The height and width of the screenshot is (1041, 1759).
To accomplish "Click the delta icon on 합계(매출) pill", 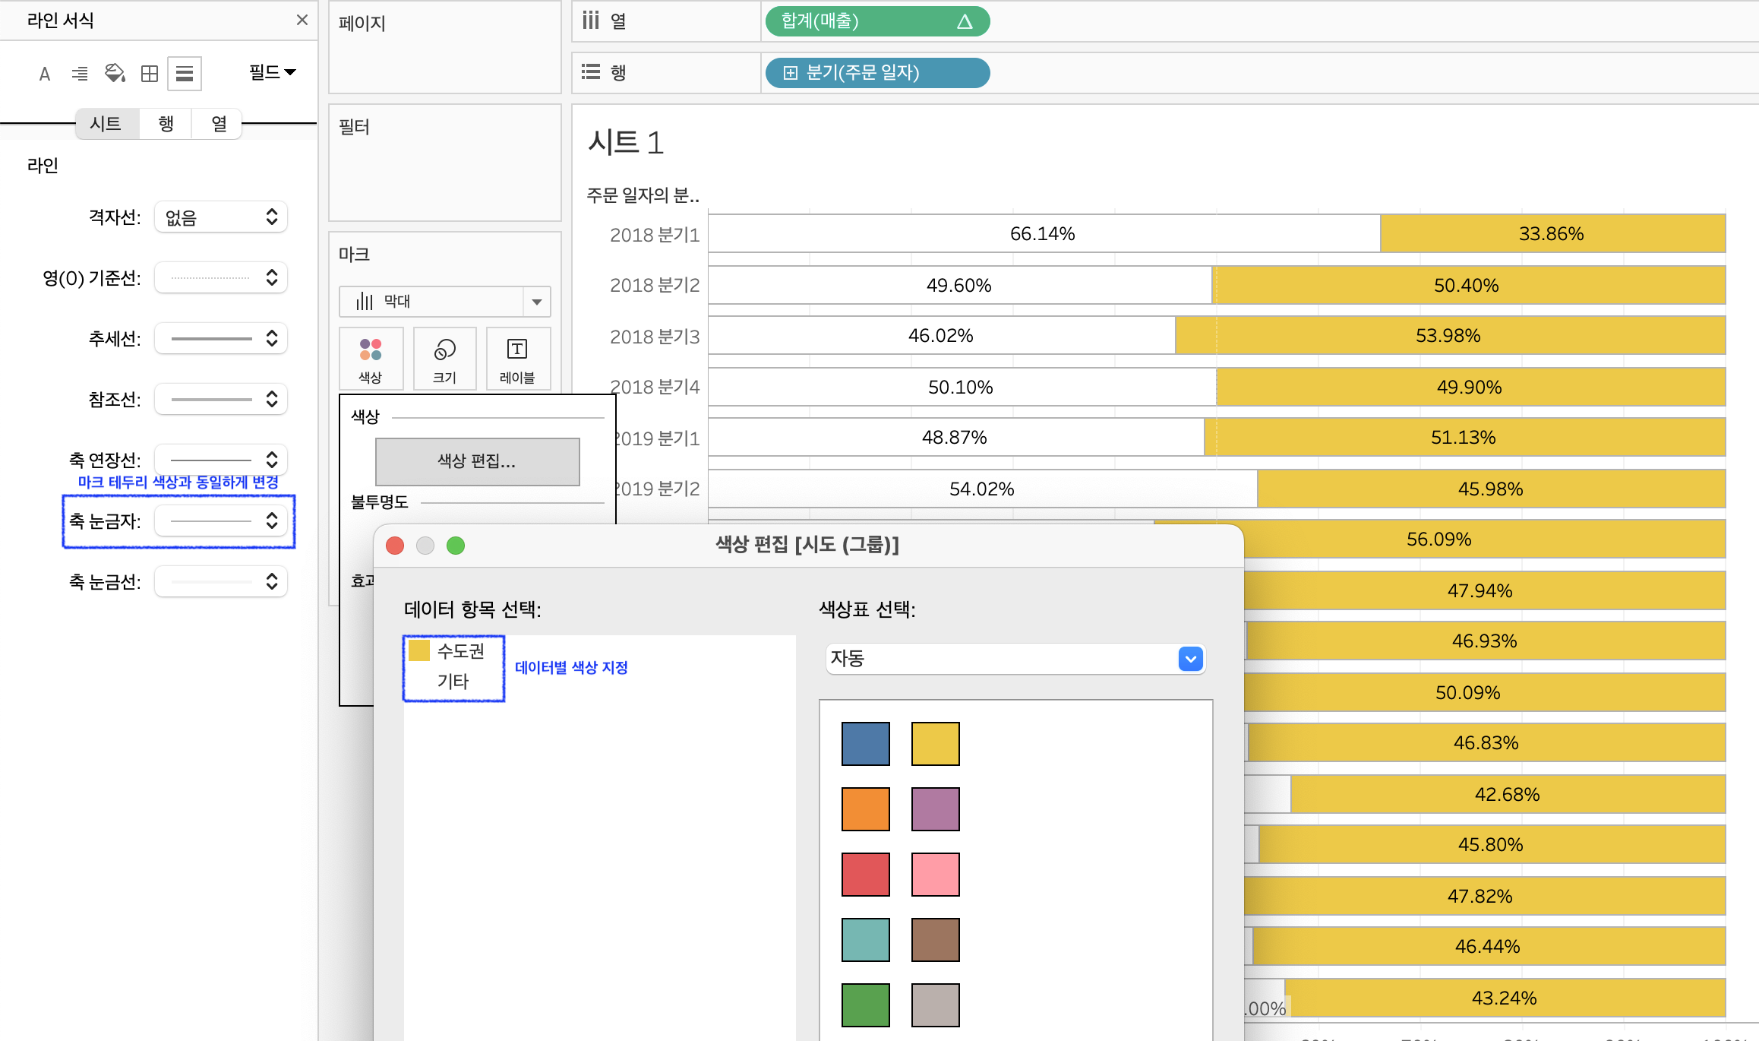I will pos(965,21).
